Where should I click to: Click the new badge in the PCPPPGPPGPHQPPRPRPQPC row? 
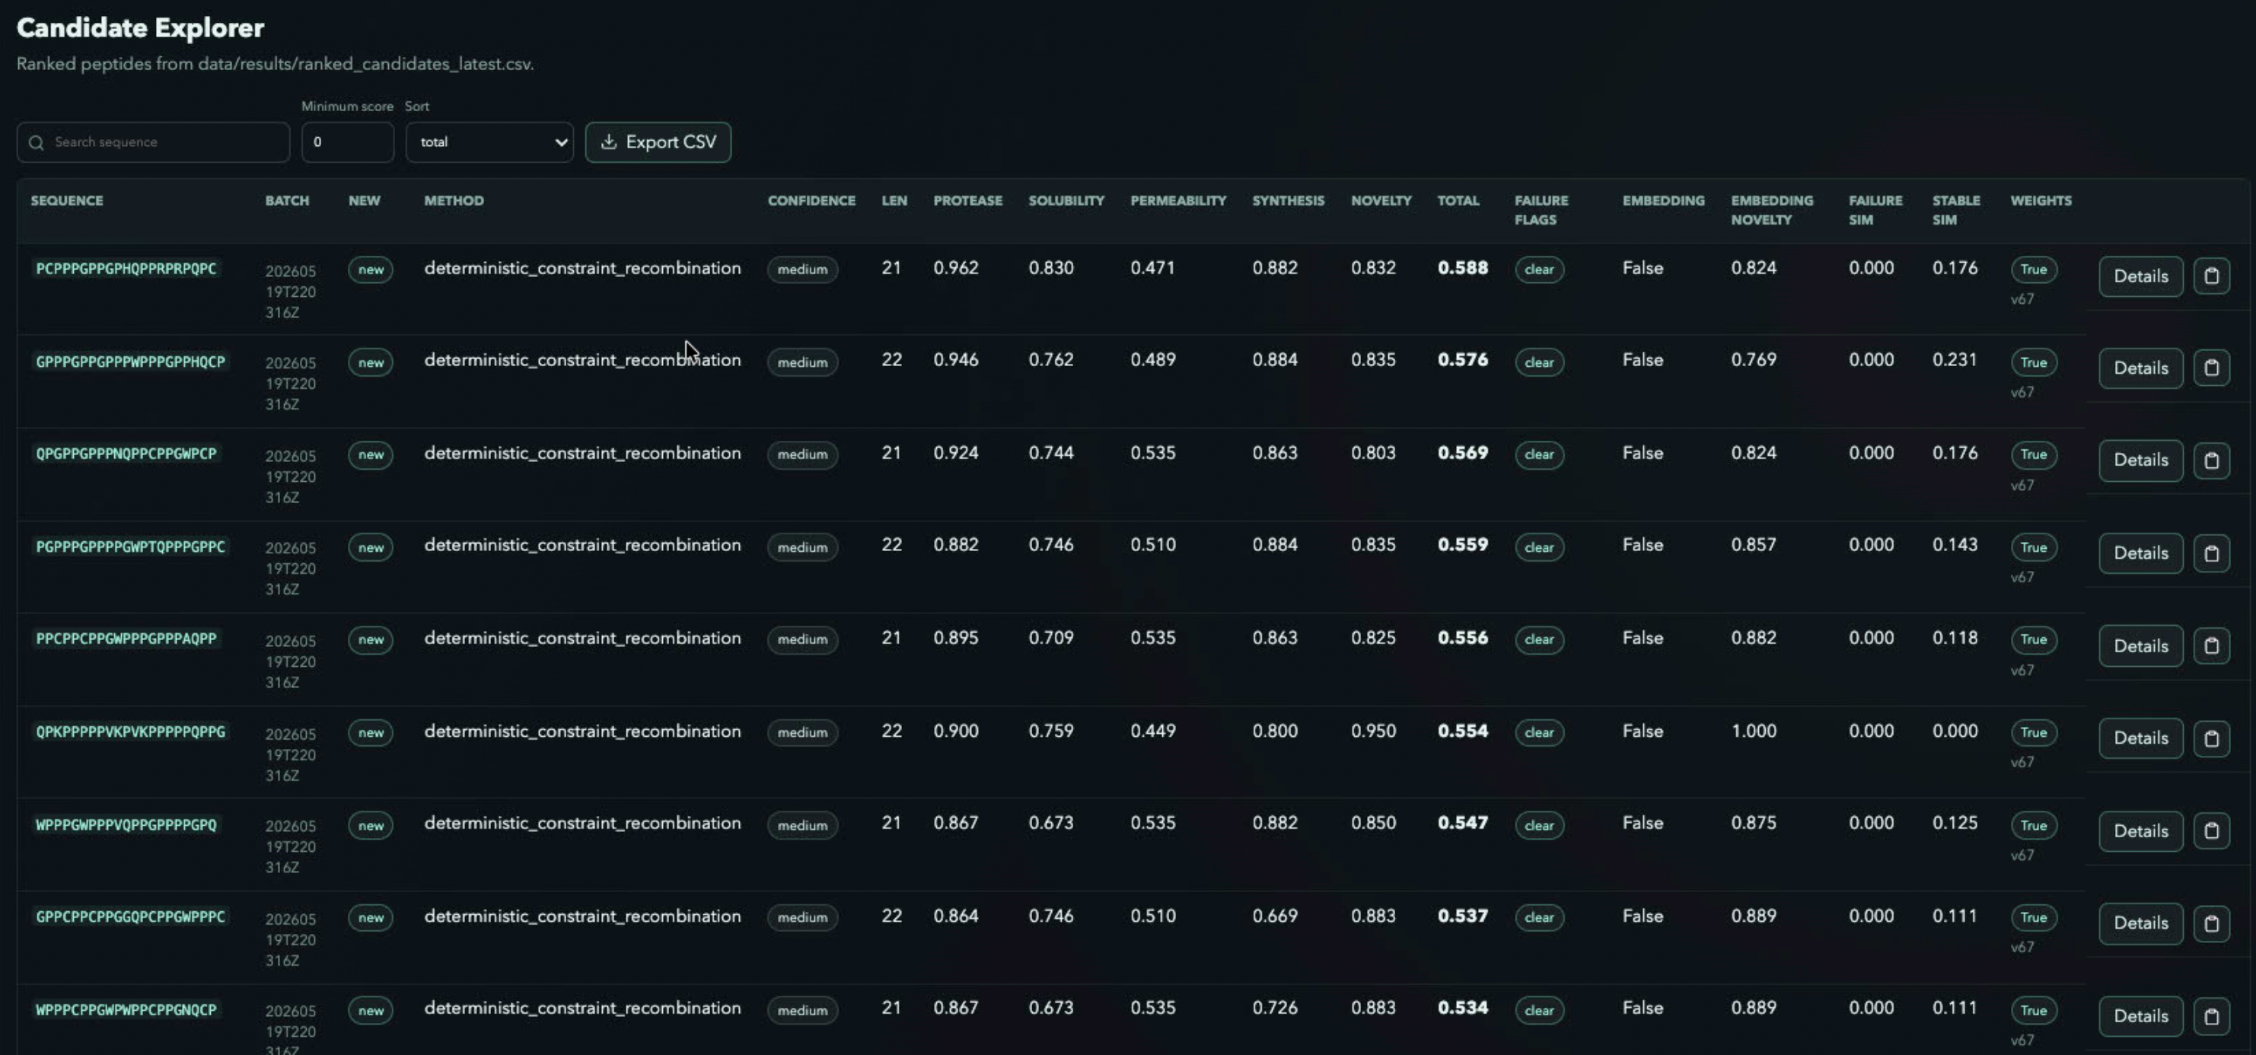coord(371,269)
